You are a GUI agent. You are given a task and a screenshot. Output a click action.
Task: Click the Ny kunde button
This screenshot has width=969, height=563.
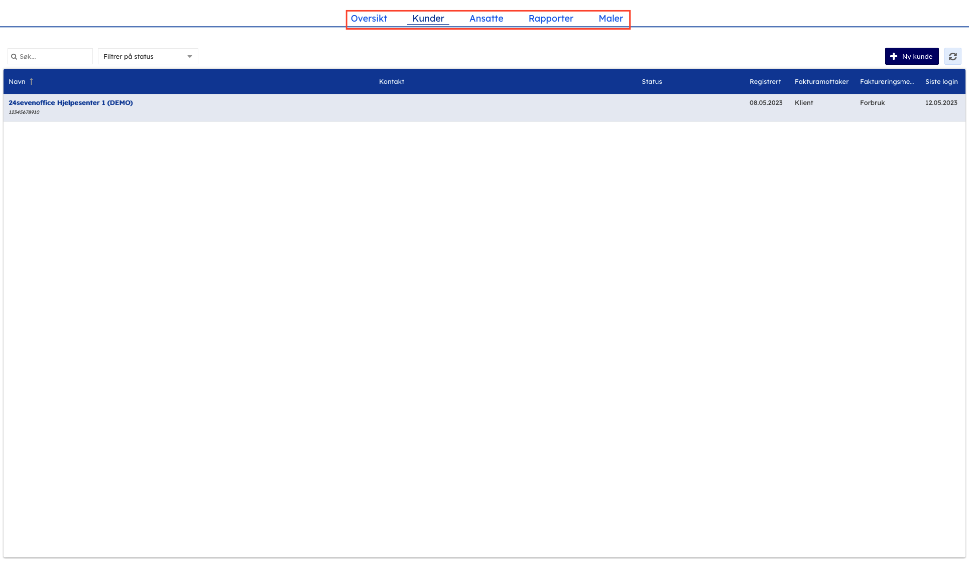[x=911, y=56]
